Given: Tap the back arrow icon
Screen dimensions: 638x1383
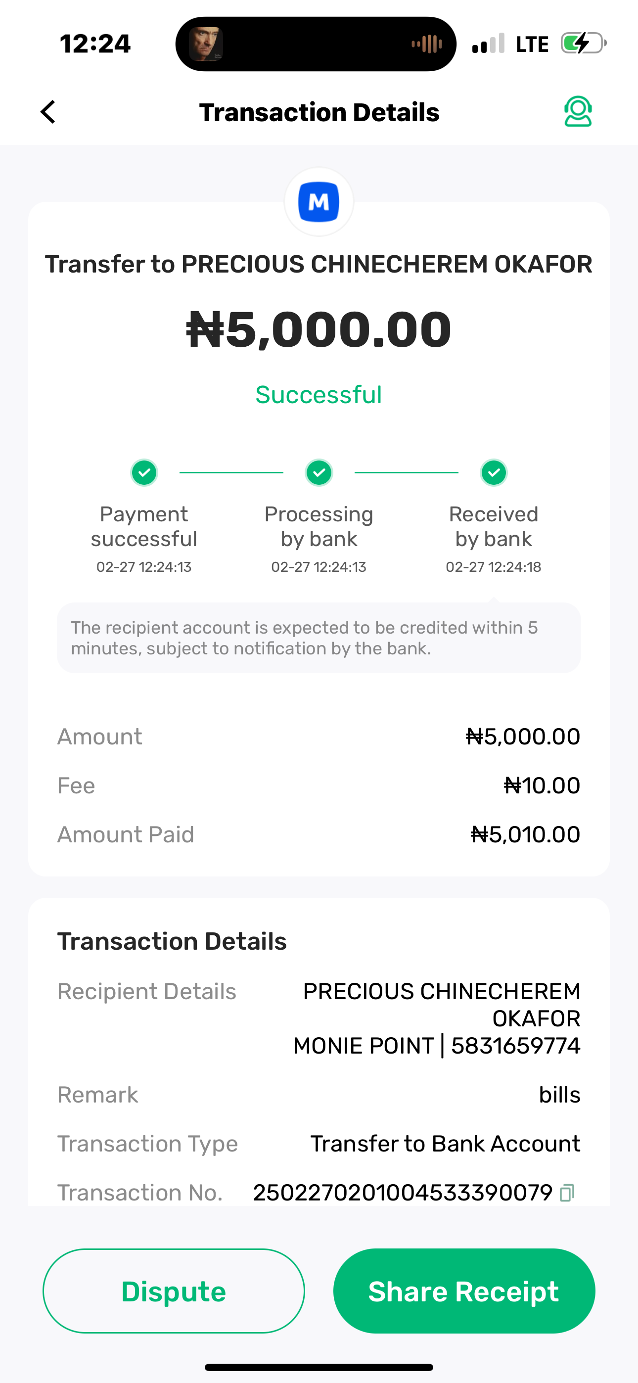Looking at the screenshot, I should [48, 112].
